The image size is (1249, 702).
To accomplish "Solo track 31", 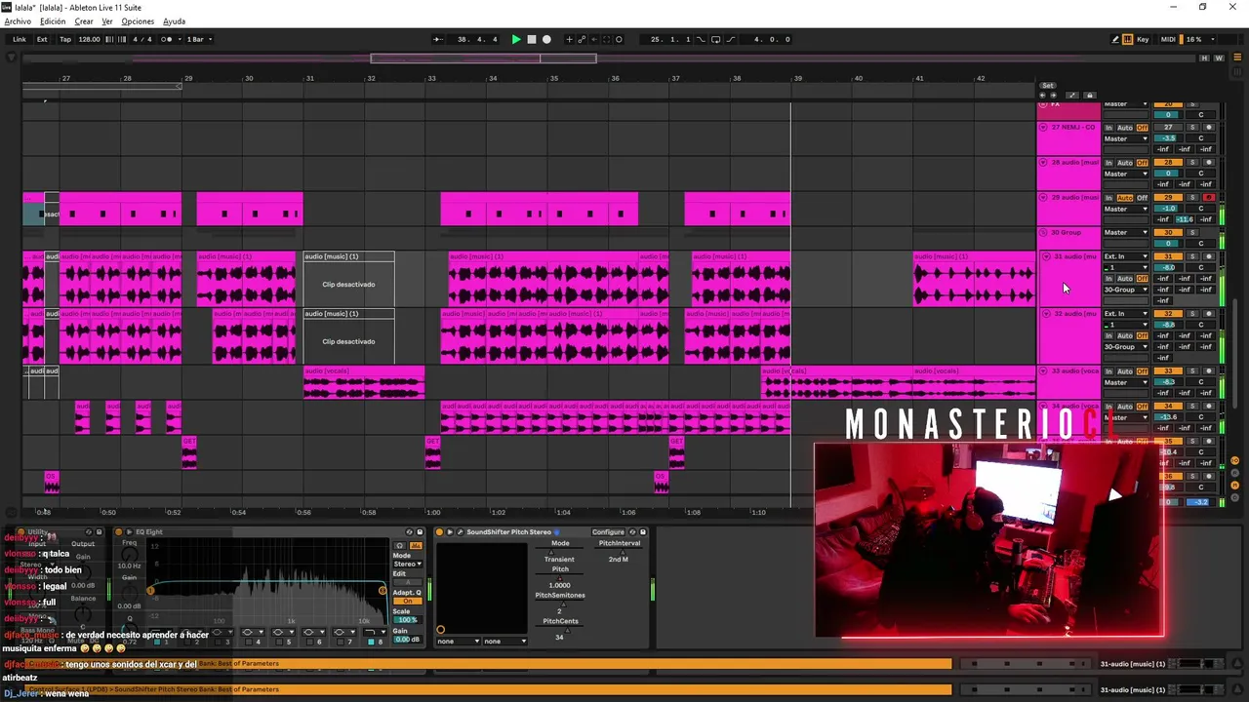I will click(1192, 256).
